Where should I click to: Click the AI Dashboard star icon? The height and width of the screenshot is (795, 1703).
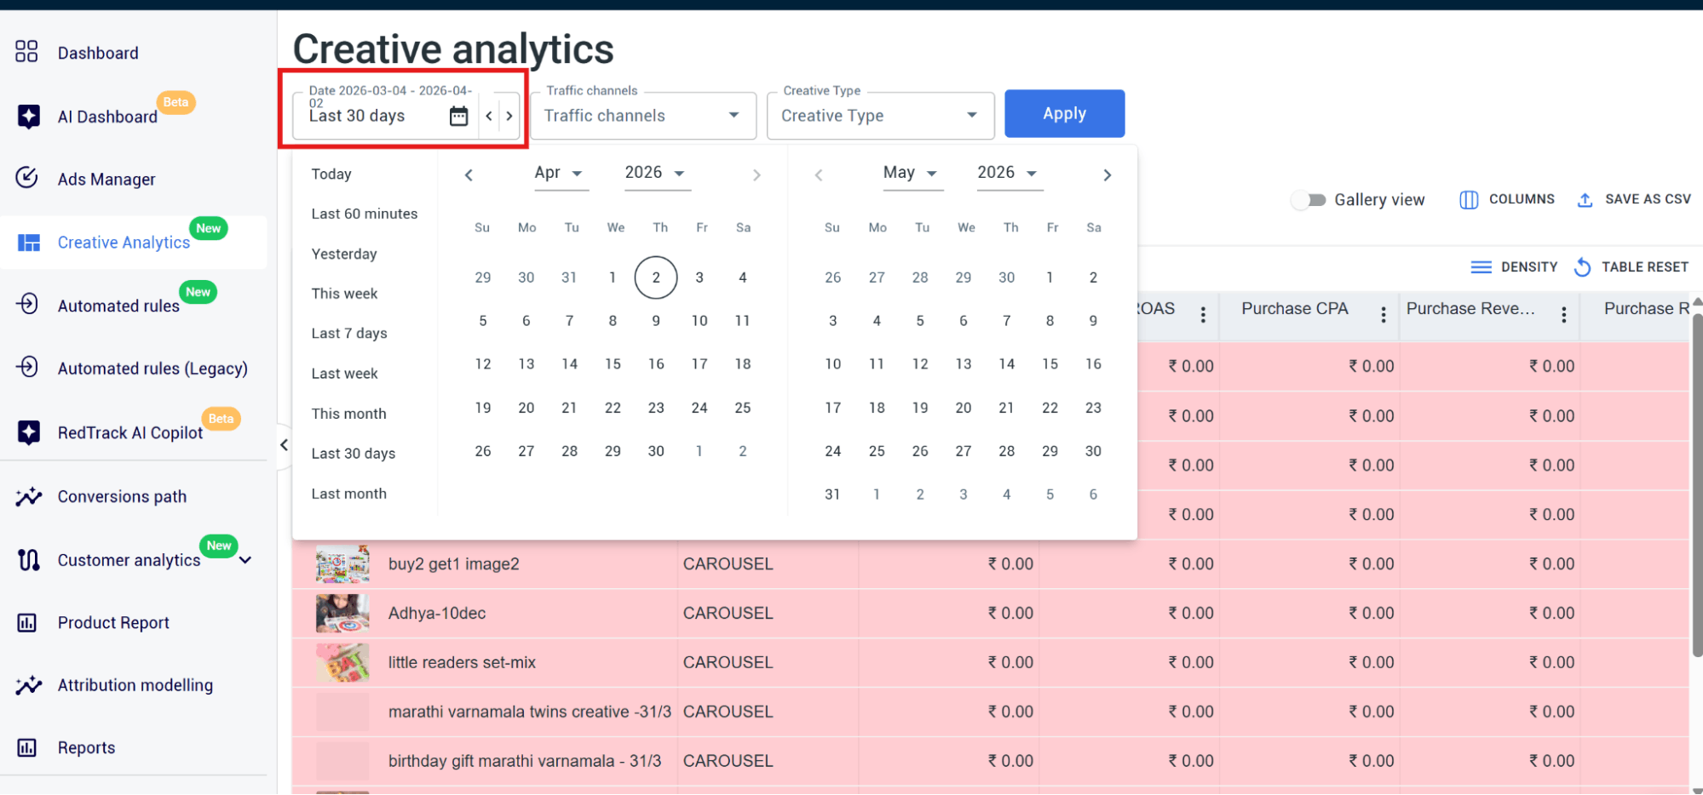coord(28,116)
